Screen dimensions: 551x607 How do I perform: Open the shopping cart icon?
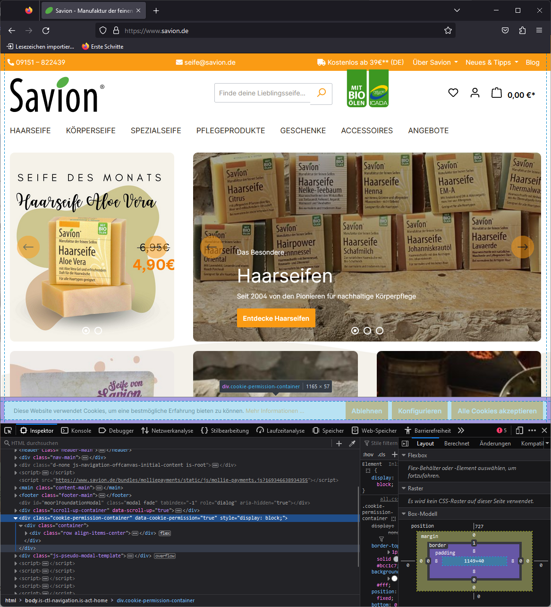pos(496,93)
